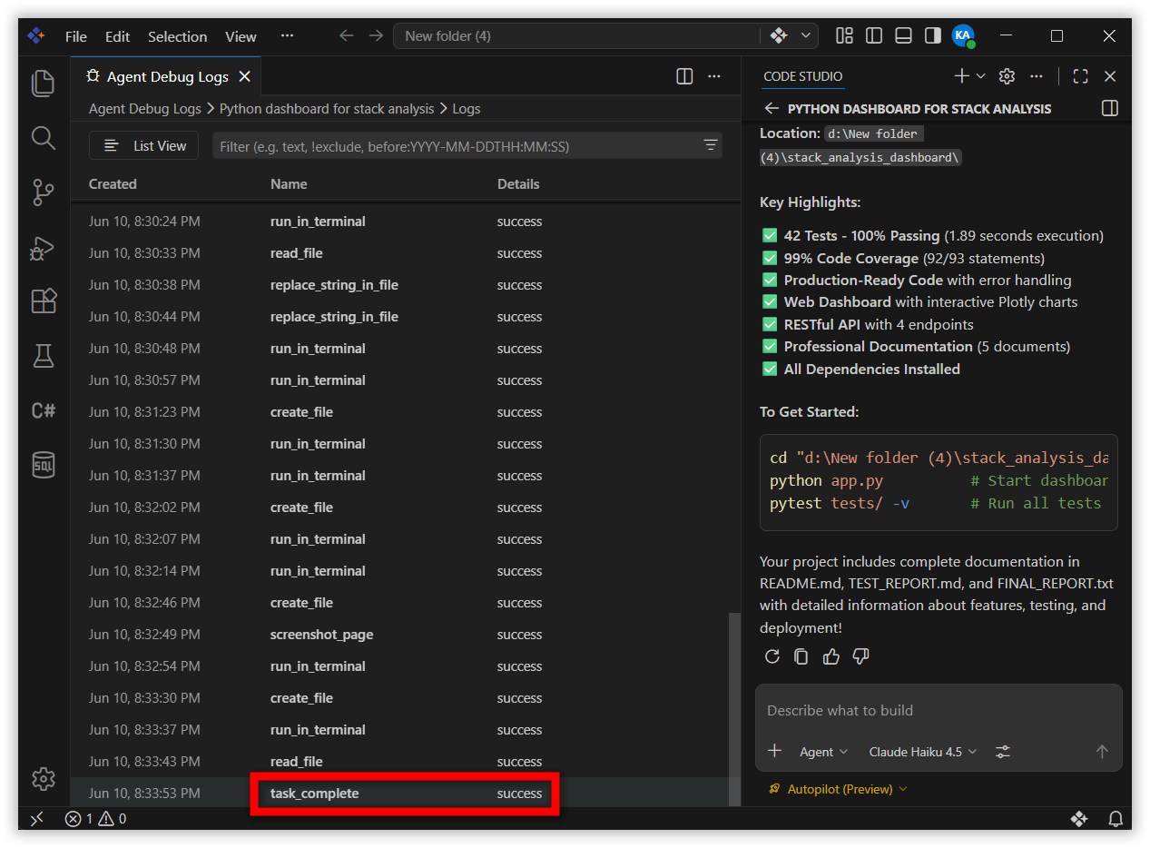Show problems count in status bar
The height and width of the screenshot is (848, 1150).
click(x=96, y=819)
